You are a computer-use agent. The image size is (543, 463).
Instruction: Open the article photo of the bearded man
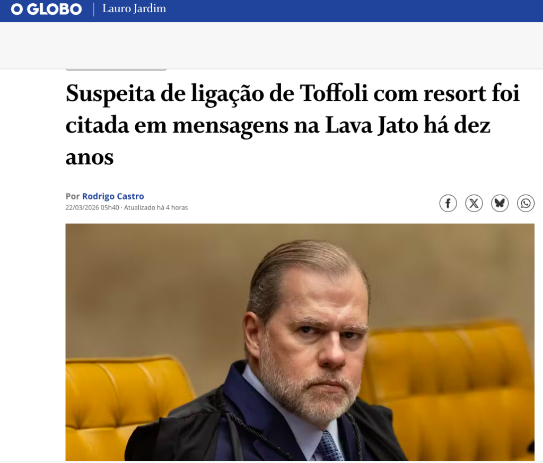click(x=300, y=342)
